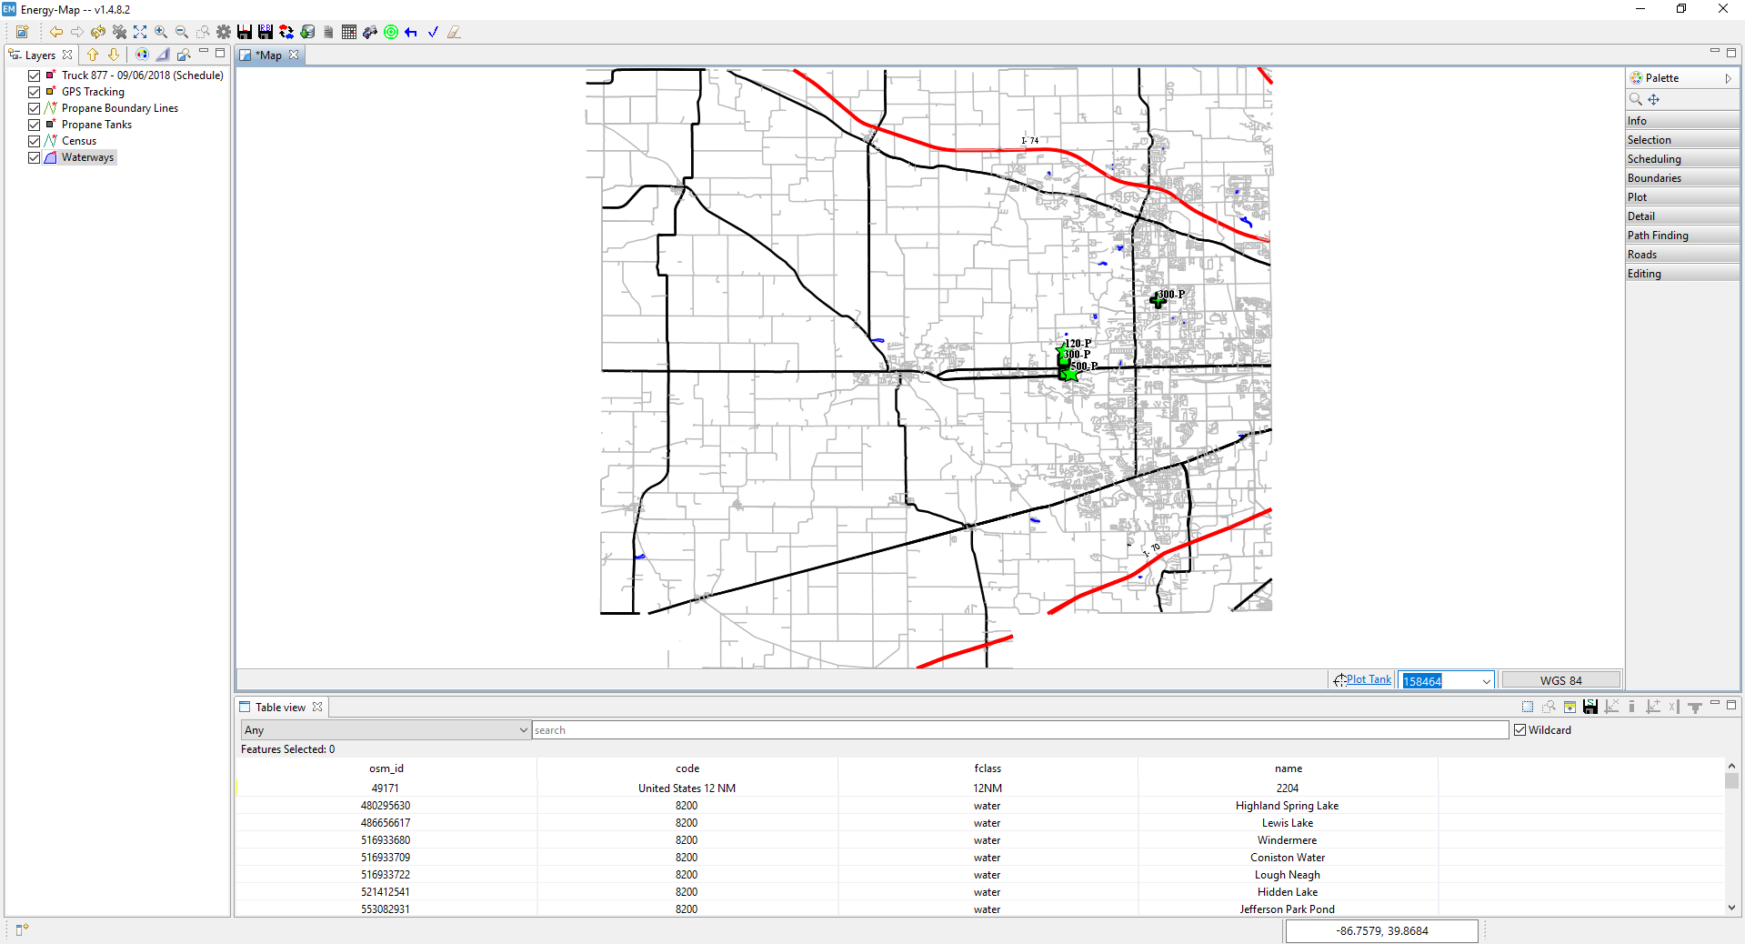This screenshot has width=1745, height=944.
Task: Click the new map icon in the toolbar
Action: click(x=22, y=32)
